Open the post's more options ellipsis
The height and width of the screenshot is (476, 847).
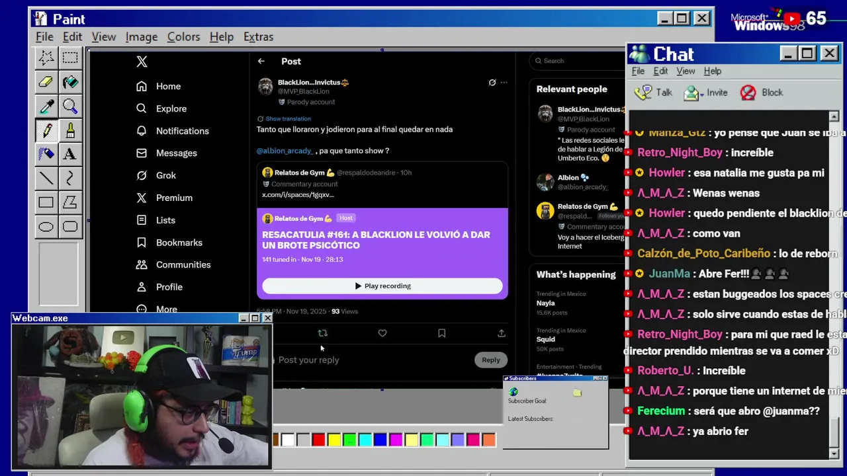tap(504, 83)
